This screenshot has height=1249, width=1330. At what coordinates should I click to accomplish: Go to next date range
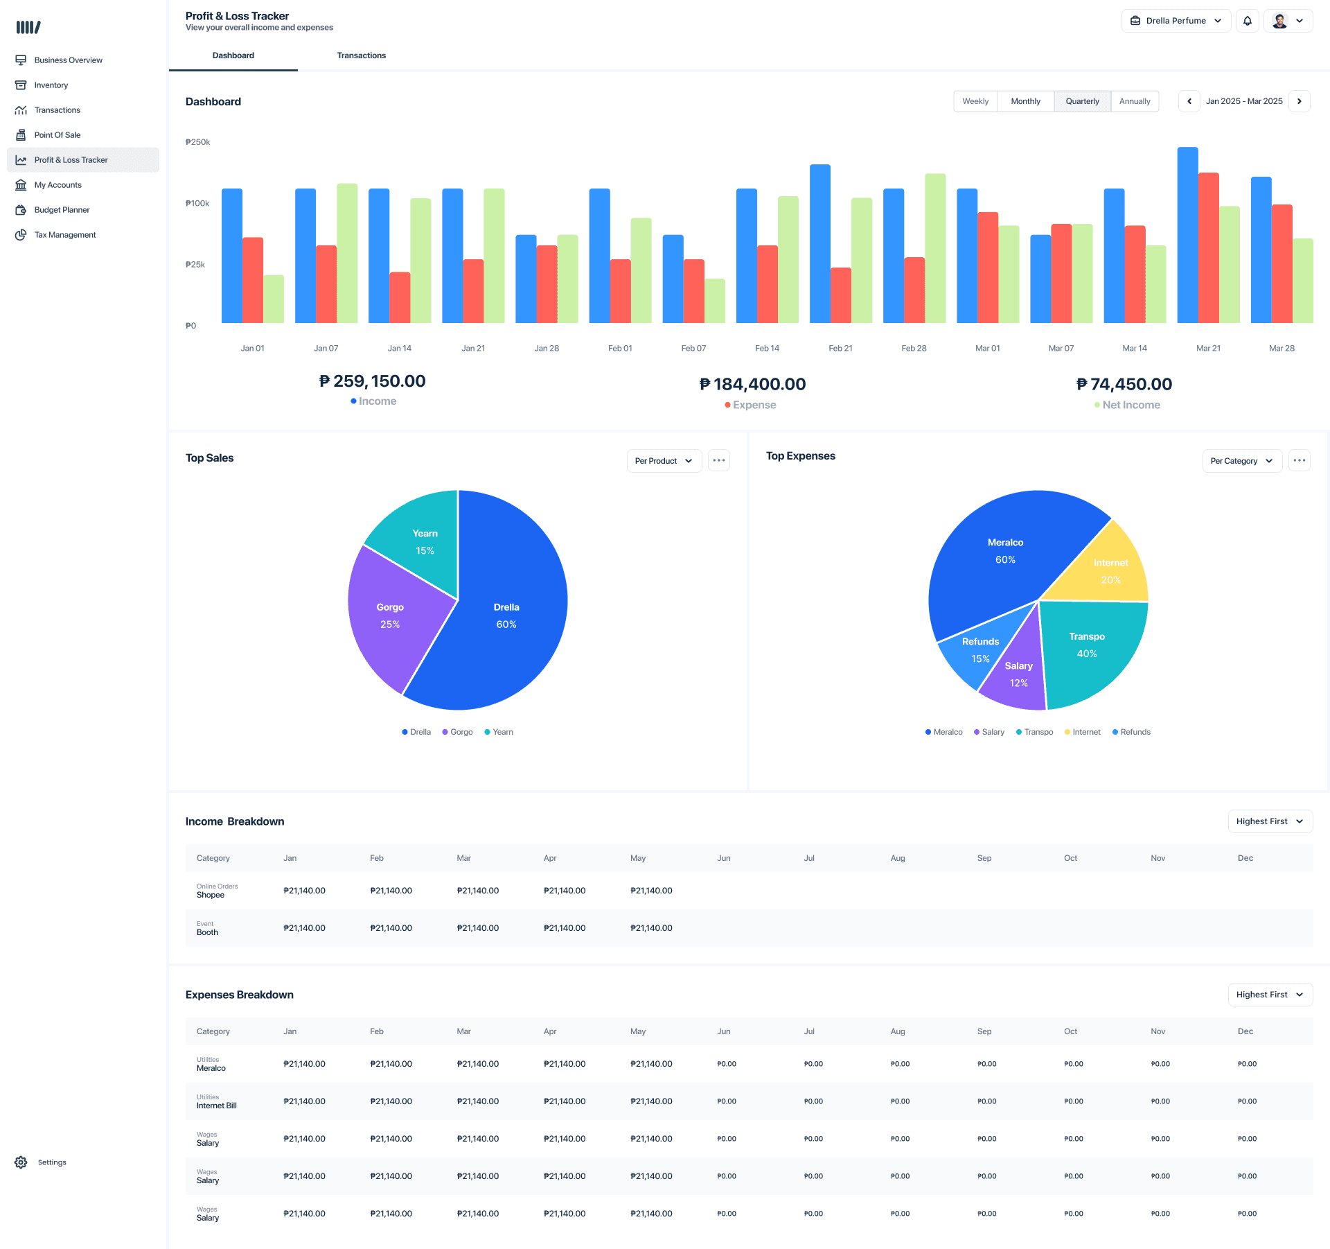coord(1300,101)
